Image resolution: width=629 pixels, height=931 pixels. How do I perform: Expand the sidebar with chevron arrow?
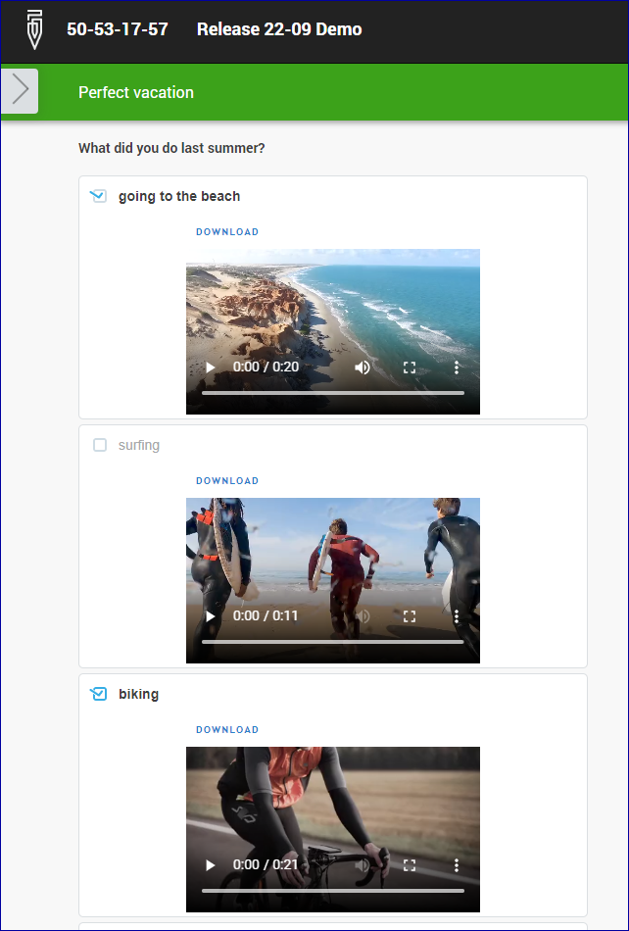21,91
